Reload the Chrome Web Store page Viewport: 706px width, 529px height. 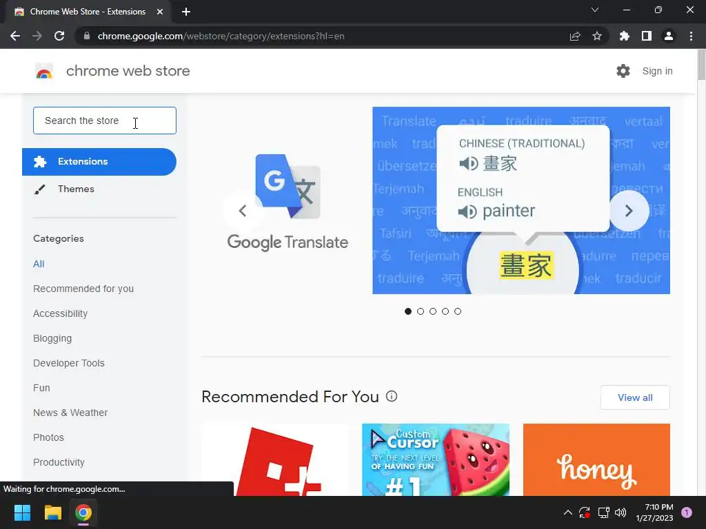click(x=59, y=36)
